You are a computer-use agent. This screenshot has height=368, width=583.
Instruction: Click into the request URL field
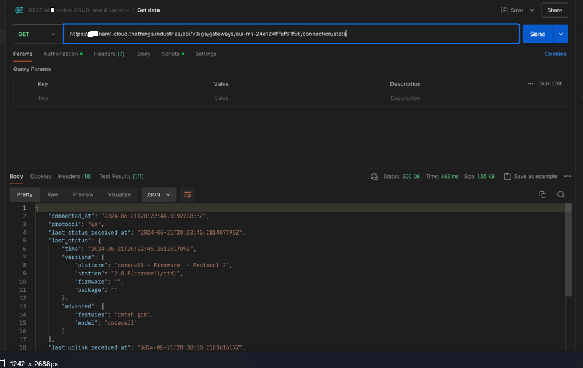291,34
